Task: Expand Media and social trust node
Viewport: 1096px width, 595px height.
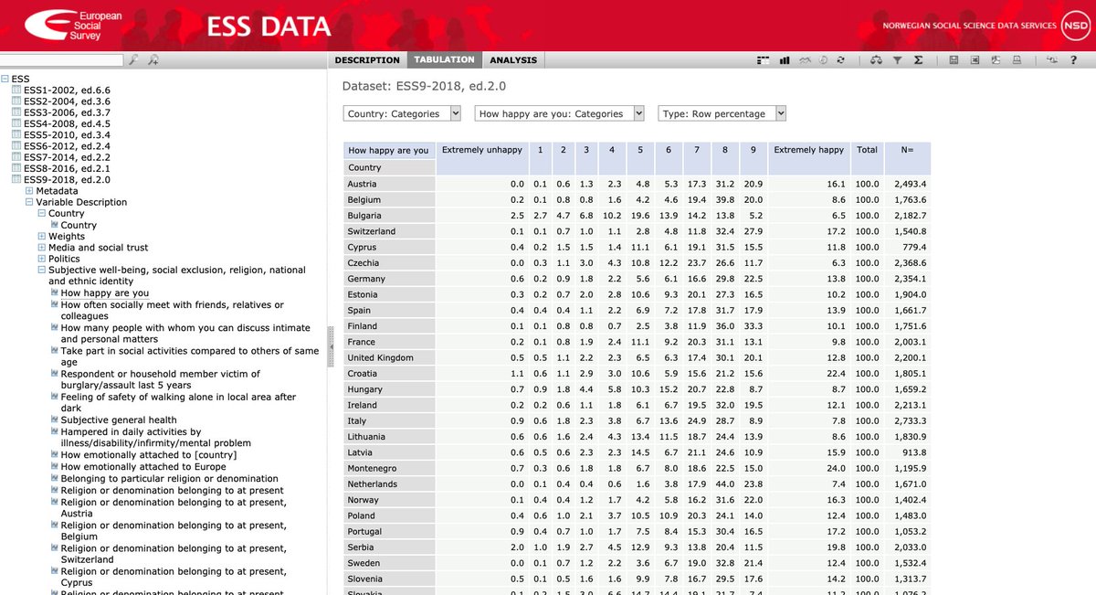Action: [x=41, y=248]
